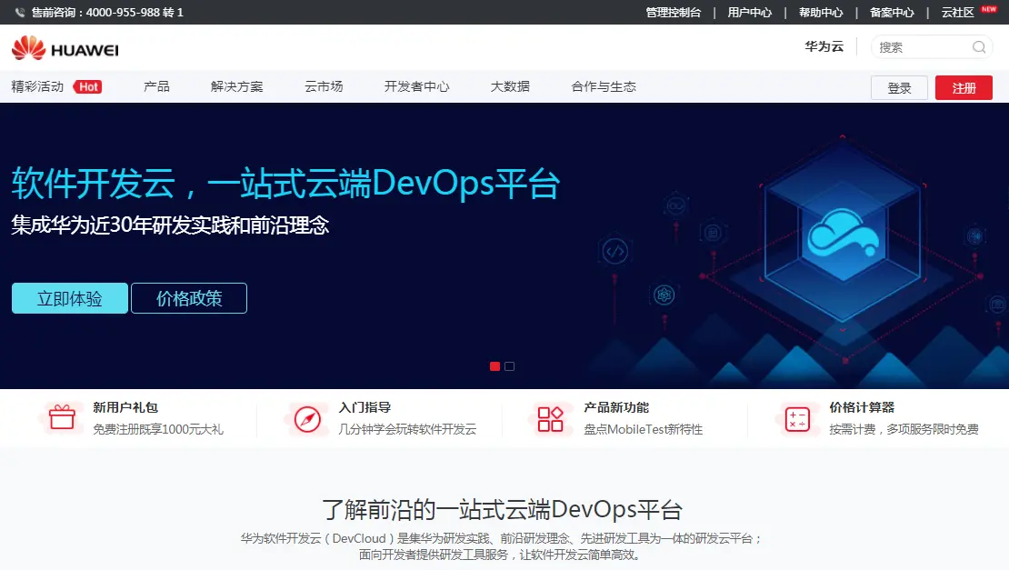Open the 解决方案 menu
Screen dimensions: 1009x570
click(x=237, y=87)
